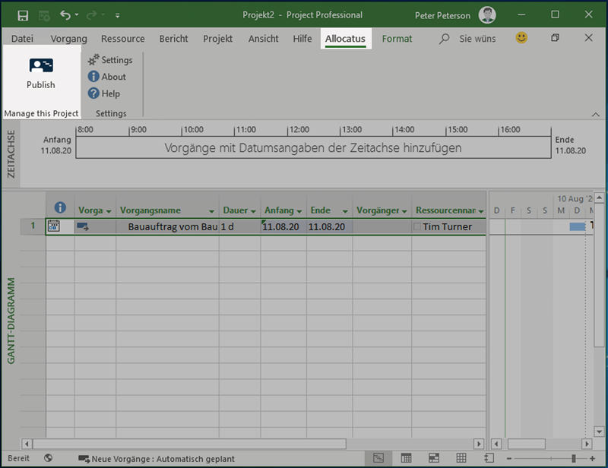Open the Vorgänger column dropdown arrow
The width and height of the screenshot is (608, 468).
coord(404,211)
